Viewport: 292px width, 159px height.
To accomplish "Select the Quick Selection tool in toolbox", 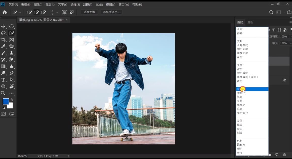I will pyautogui.click(x=12, y=33).
